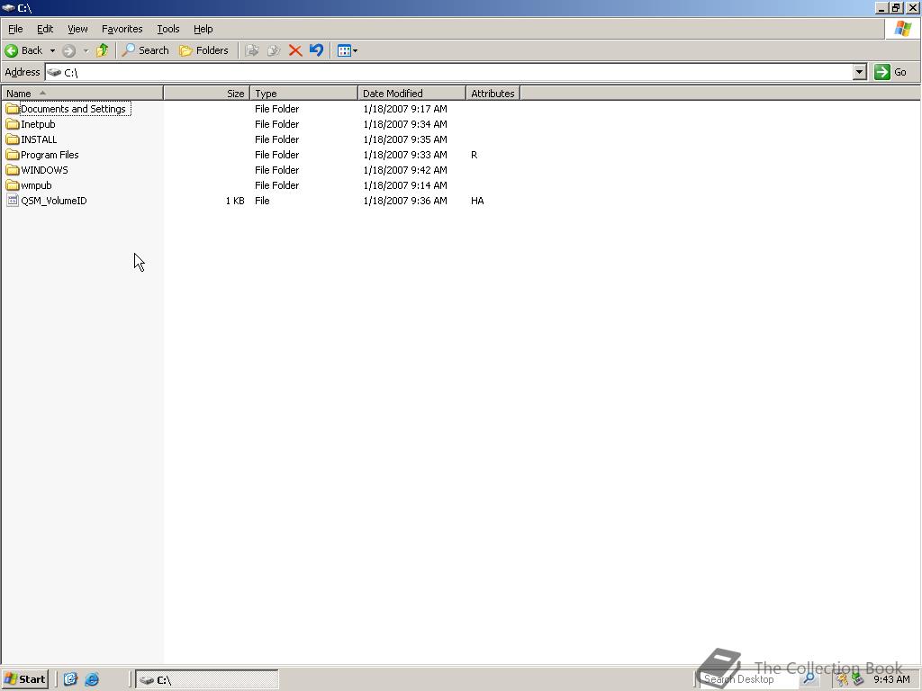The width and height of the screenshot is (922, 691).
Task: Select the INSTALL folder icon
Action: [x=13, y=139]
